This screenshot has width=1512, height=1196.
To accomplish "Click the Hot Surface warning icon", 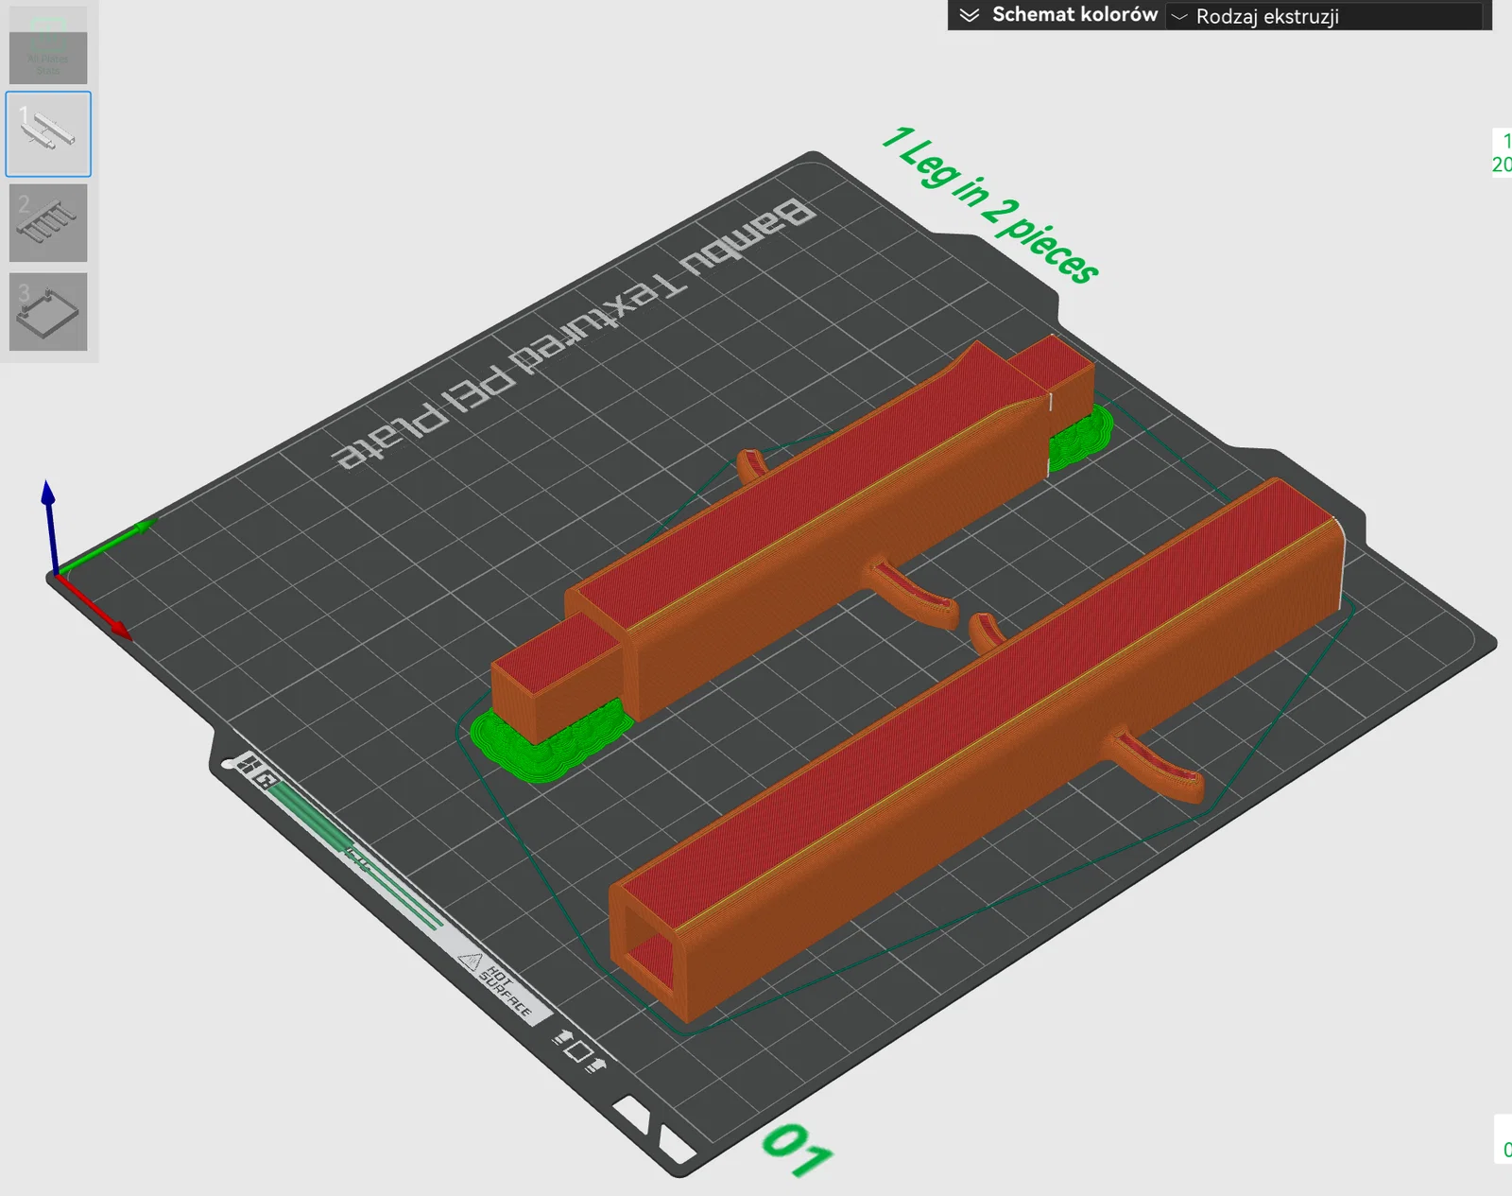I will point(470,962).
